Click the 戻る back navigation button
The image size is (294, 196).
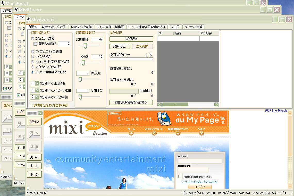tap(34, 133)
